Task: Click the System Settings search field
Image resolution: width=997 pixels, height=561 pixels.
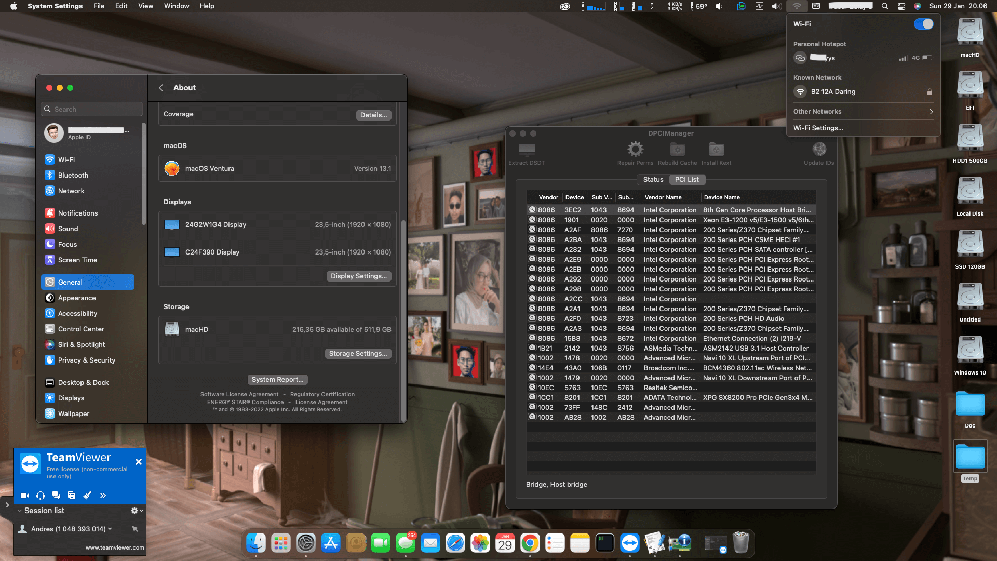Action: [91, 109]
